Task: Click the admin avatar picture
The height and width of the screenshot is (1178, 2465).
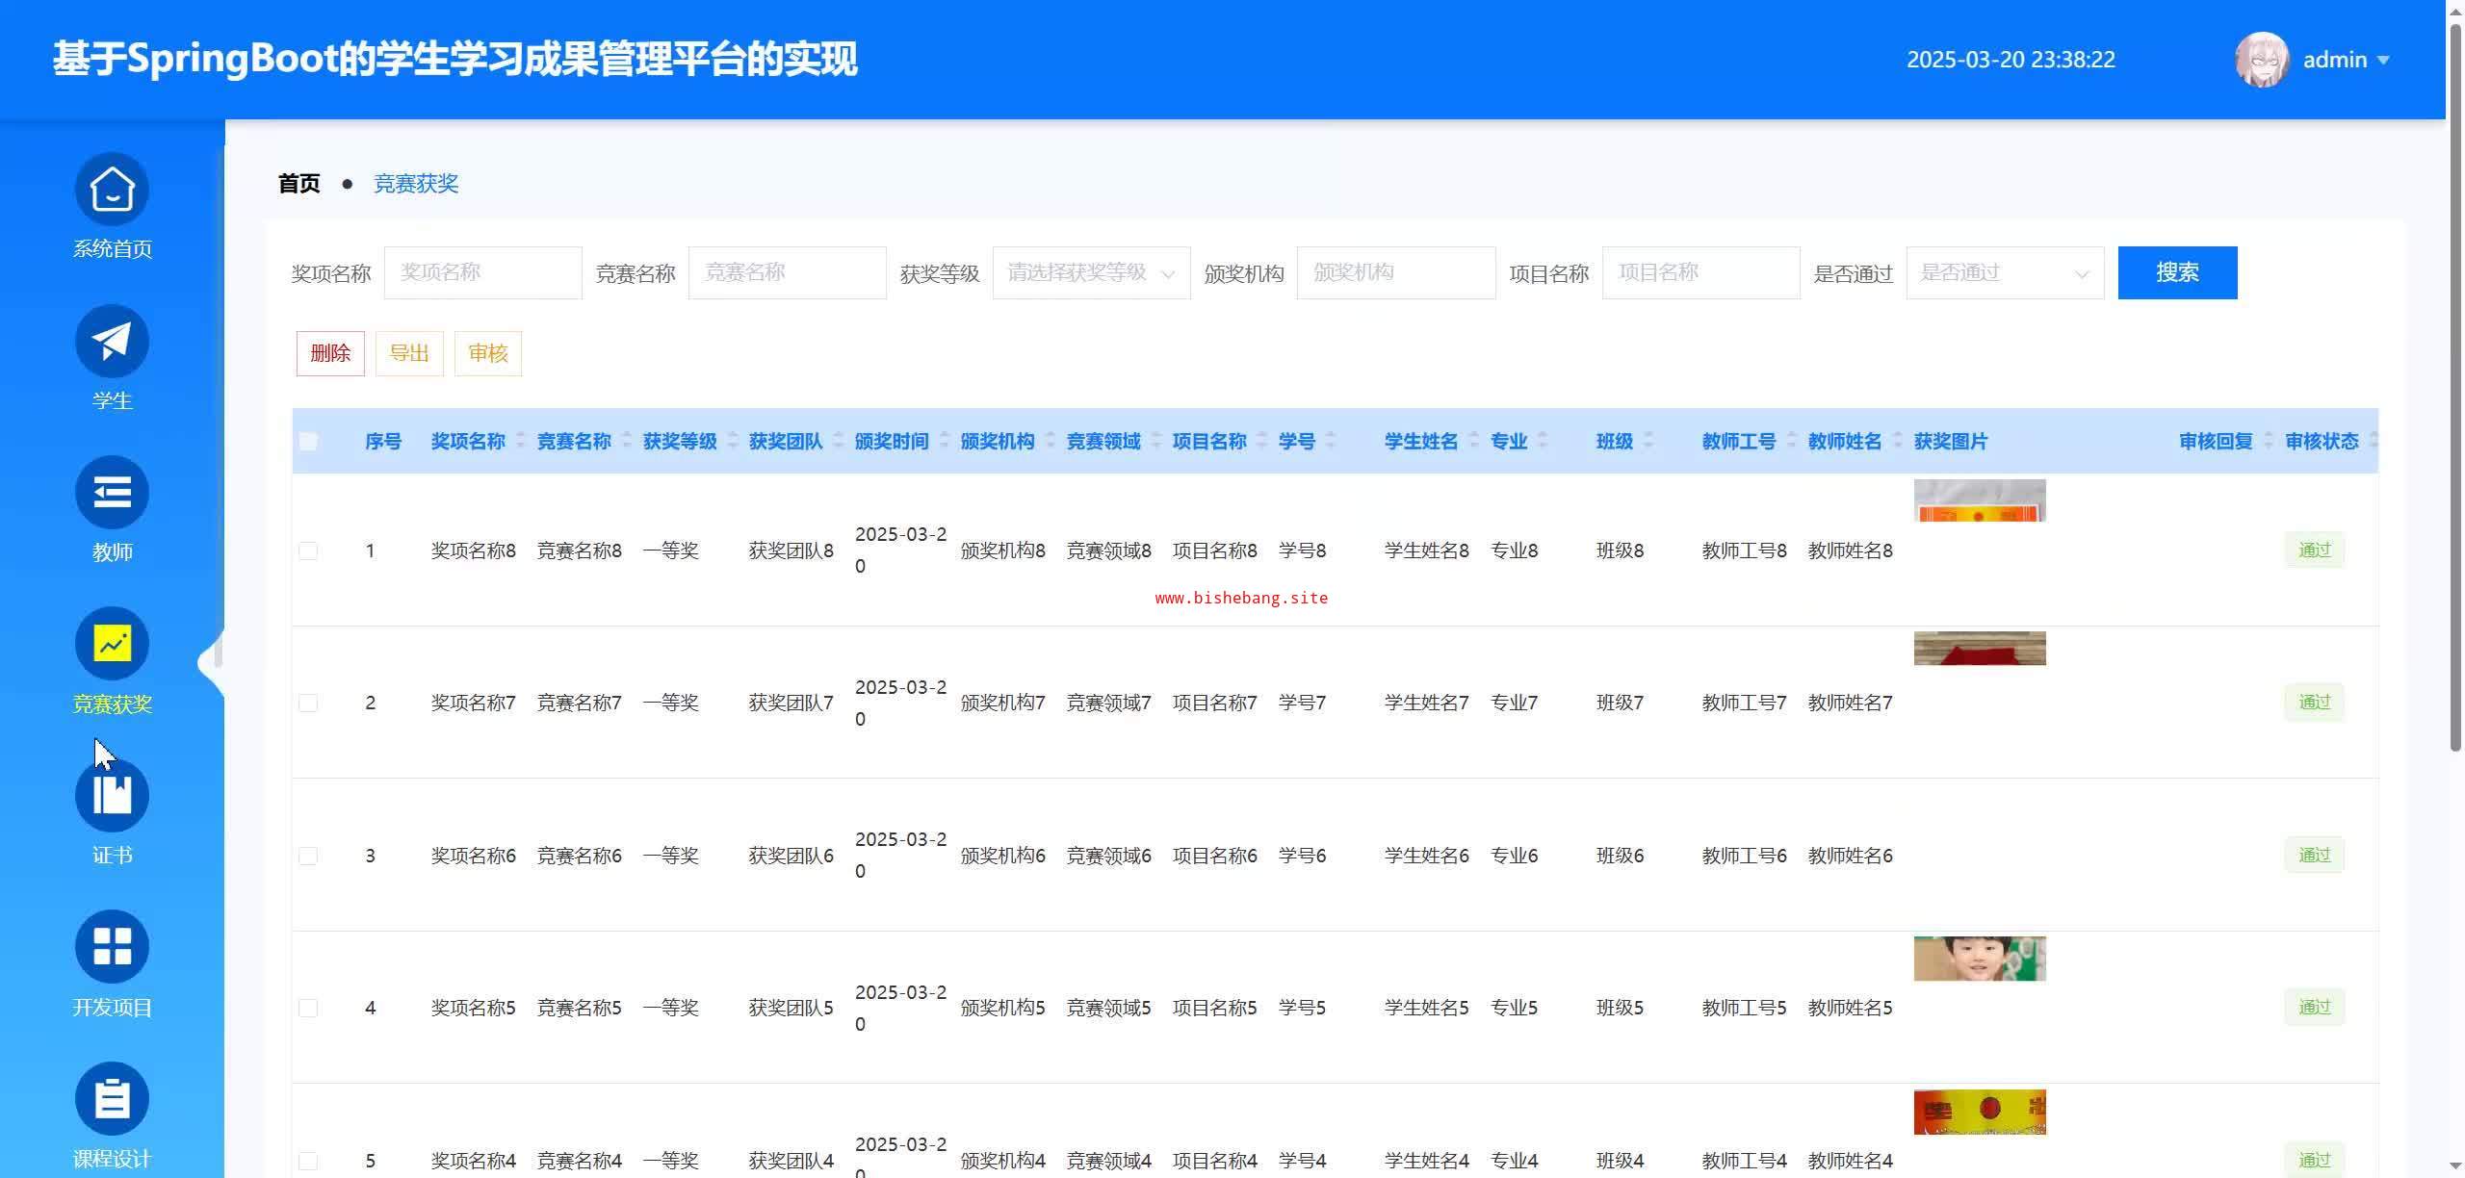Action: [2261, 60]
